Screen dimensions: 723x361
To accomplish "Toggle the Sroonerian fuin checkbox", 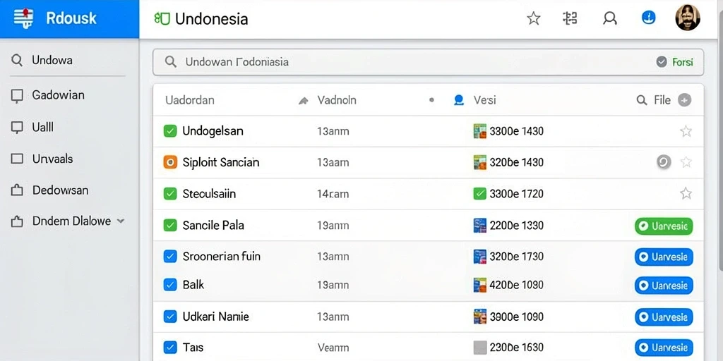I will tap(170, 257).
